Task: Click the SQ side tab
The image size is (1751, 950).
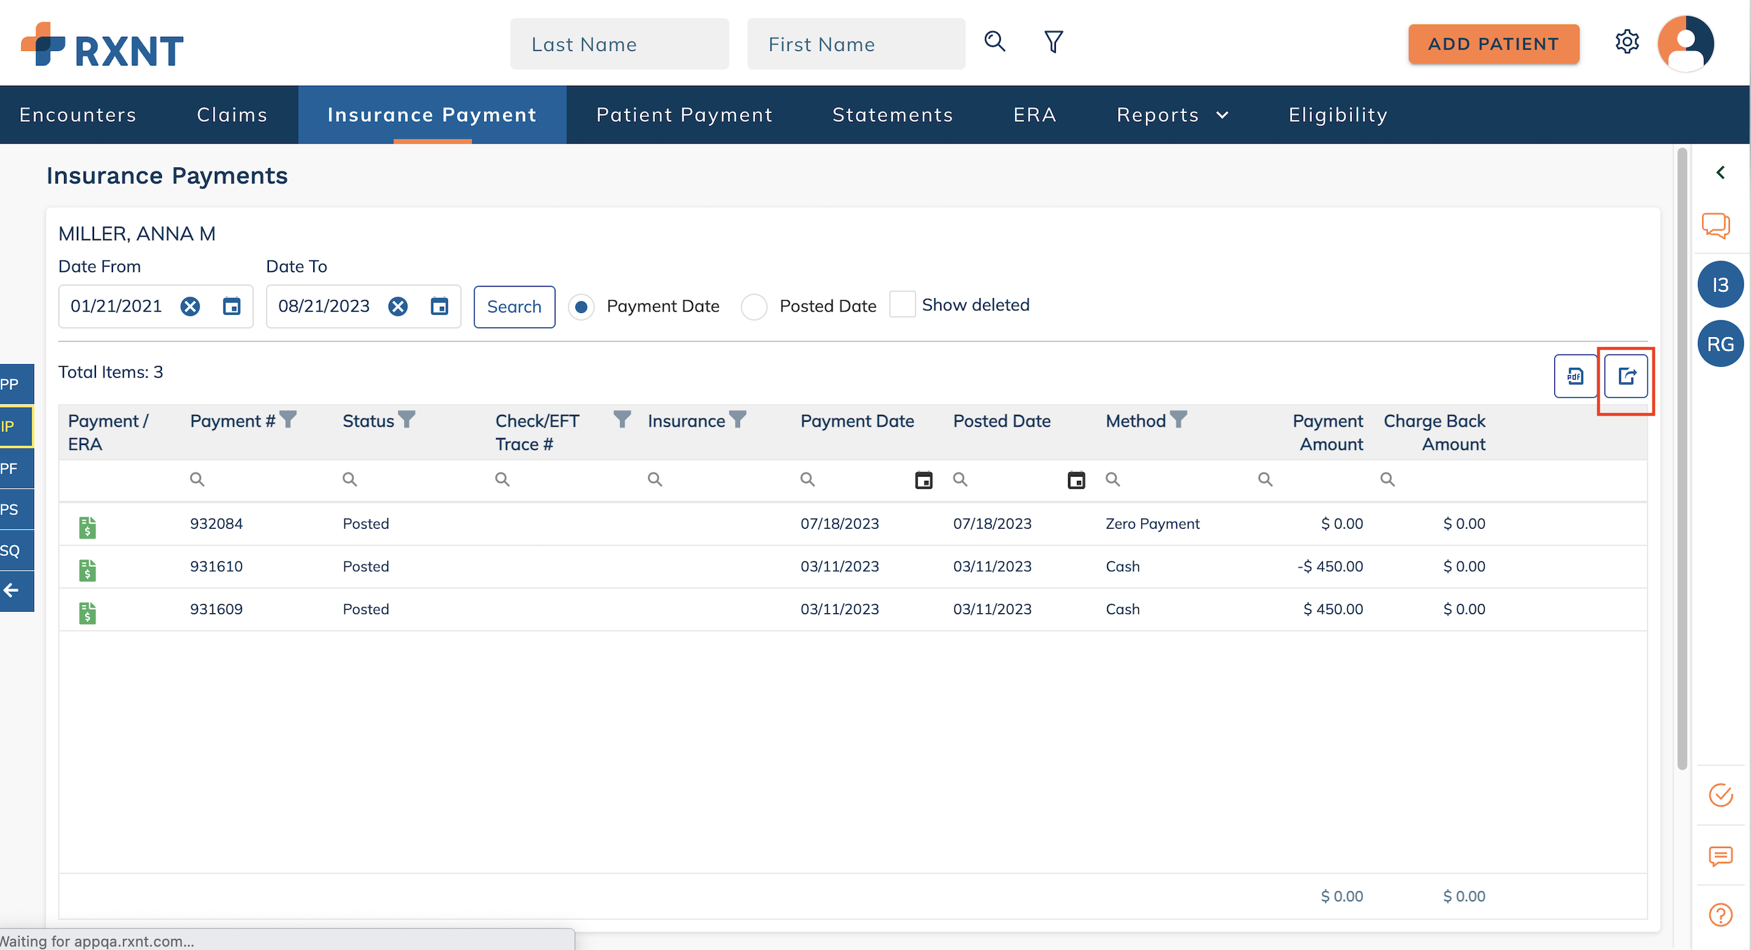Action: pyautogui.click(x=16, y=551)
